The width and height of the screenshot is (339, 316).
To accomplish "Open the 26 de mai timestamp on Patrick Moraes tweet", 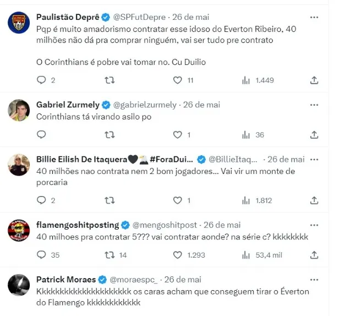I will 183,279.
